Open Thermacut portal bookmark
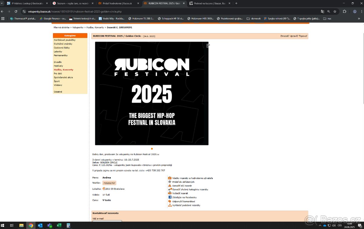This screenshot has height=229, width=364. [23, 18]
